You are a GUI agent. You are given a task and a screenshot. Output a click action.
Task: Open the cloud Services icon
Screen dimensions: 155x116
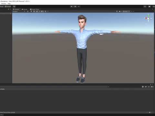point(150,6)
